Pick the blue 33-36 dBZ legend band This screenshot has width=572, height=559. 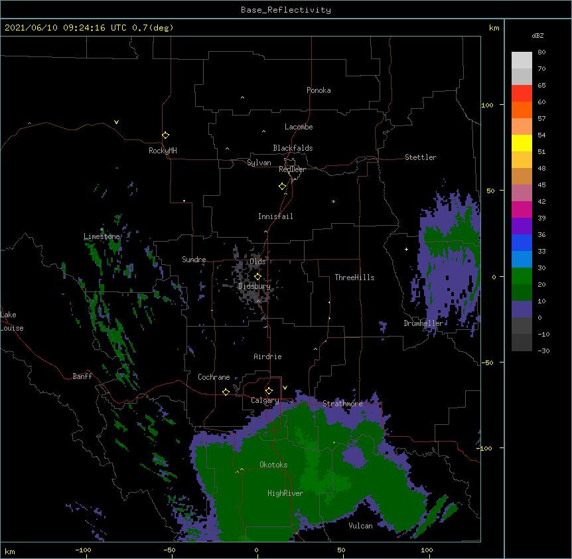522,242
